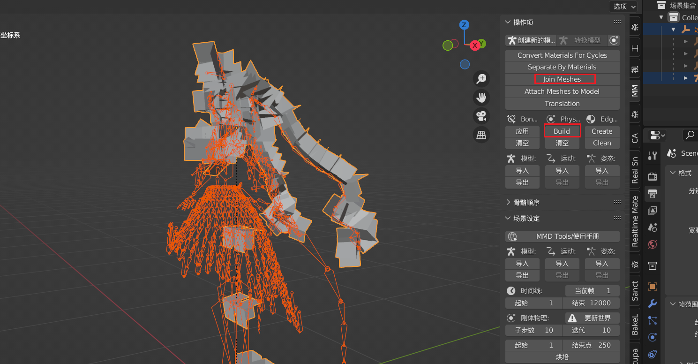Open the World properties globe icon
This screenshot has height=364, width=698.
coord(652,244)
